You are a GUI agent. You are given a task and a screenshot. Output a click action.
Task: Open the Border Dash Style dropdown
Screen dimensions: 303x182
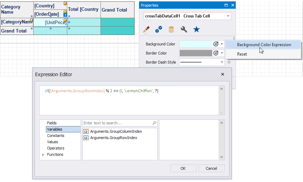222,62
